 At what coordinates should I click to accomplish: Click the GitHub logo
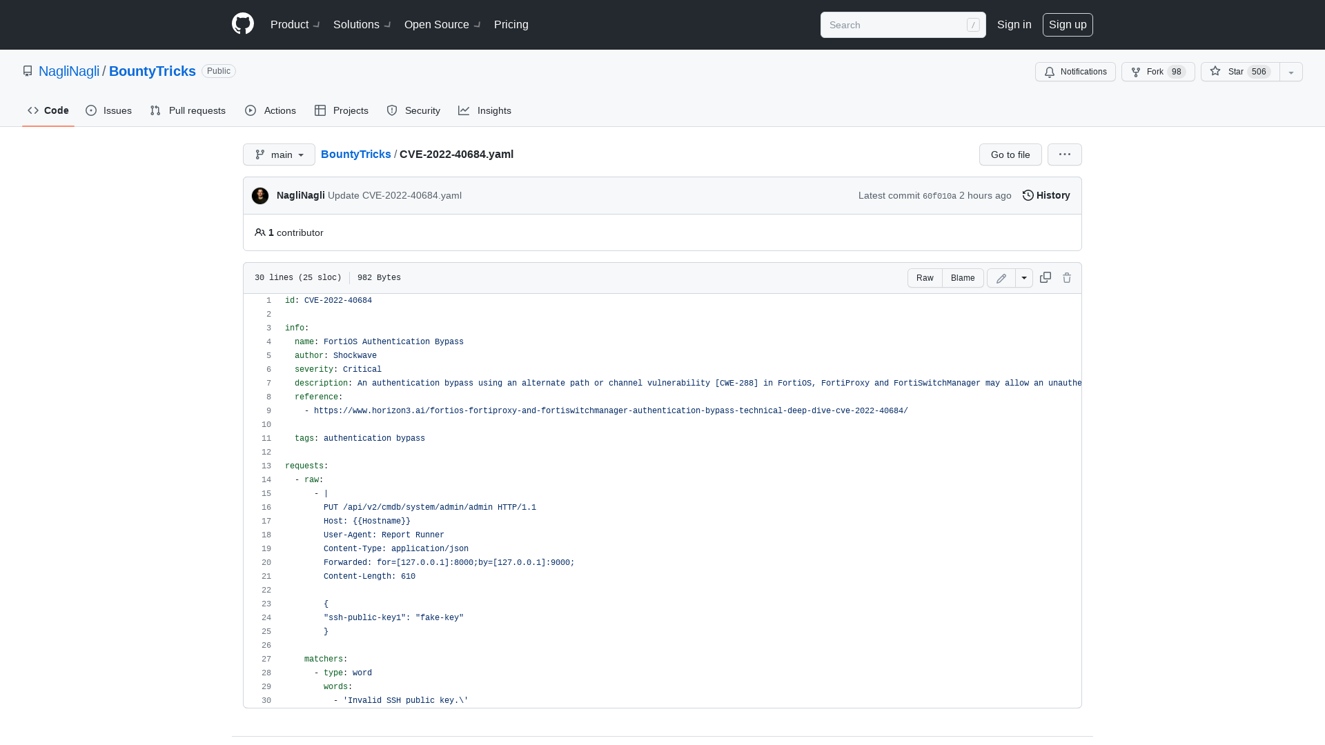point(242,24)
